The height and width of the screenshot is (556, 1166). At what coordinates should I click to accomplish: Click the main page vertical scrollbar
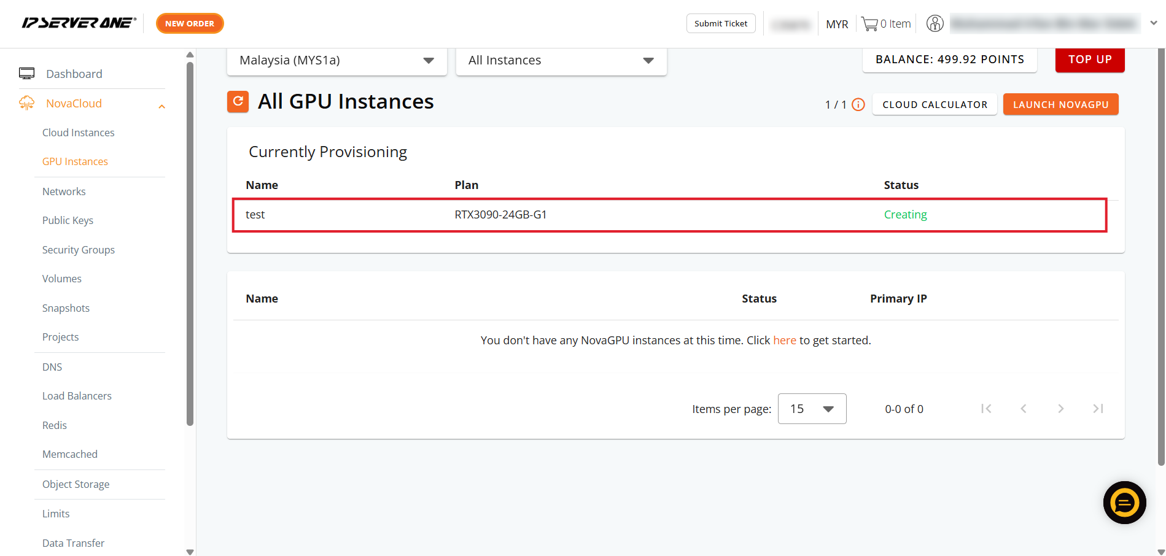1160,258
